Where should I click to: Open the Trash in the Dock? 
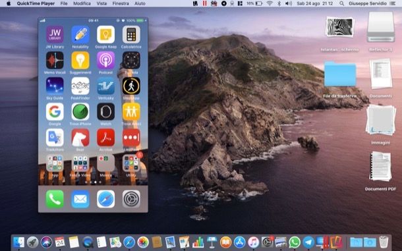384,242
